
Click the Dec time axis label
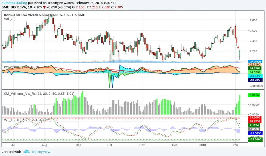point(175,145)
